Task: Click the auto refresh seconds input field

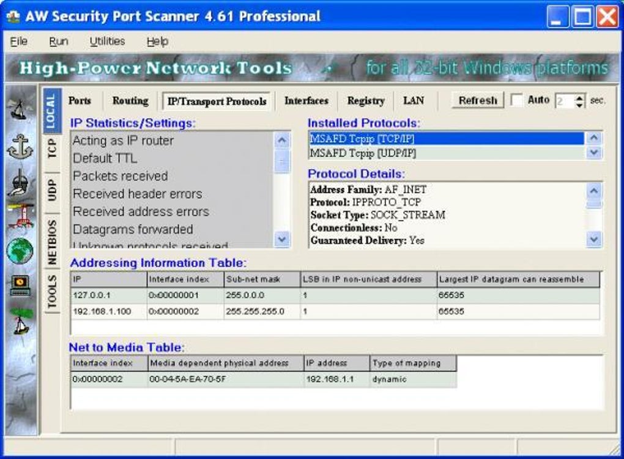Action: (564, 101)
